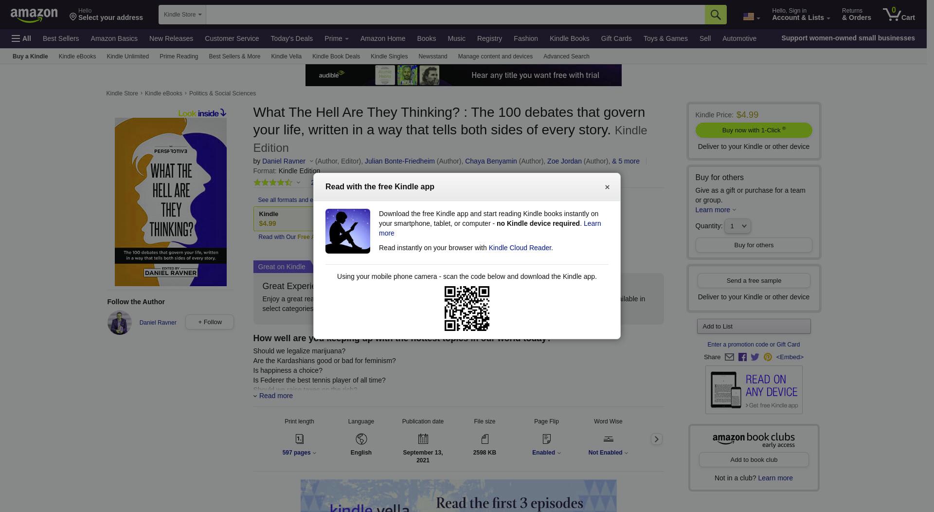Image resolution: width=934 pixels, height=512 pixels.
Task: Share on Pinterest icon
Action: click(768, 357)
